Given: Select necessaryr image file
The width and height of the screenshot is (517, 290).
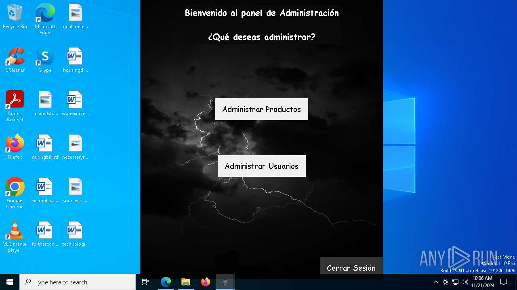Looking at the screenshot, I should pos(75,147).
